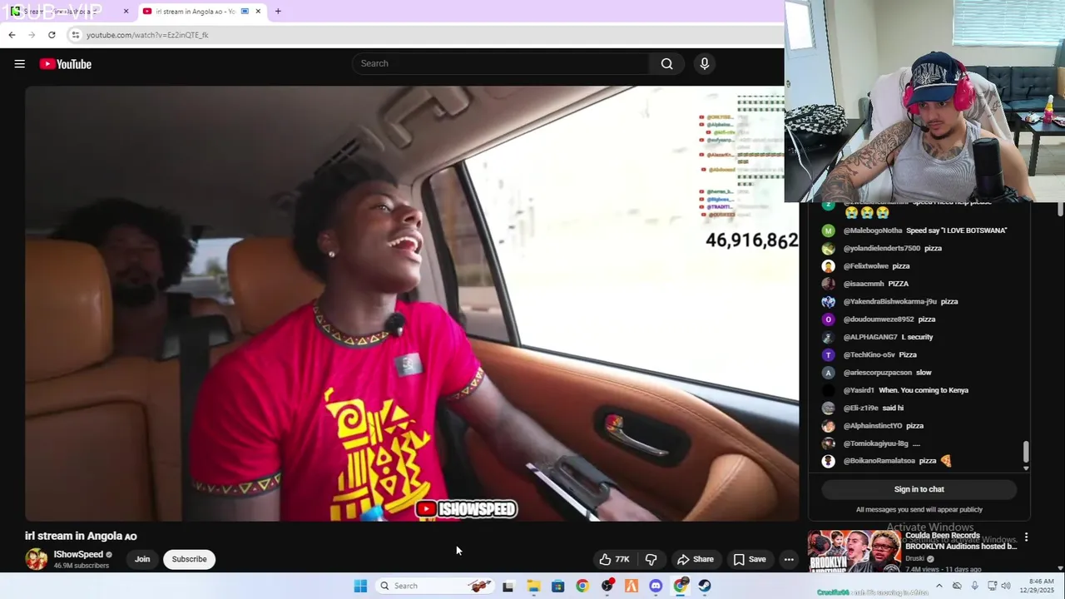This screenshot has height=599, width=1065.
Task: Click chat user @MalebogoNotha
Action: (873, 230)
